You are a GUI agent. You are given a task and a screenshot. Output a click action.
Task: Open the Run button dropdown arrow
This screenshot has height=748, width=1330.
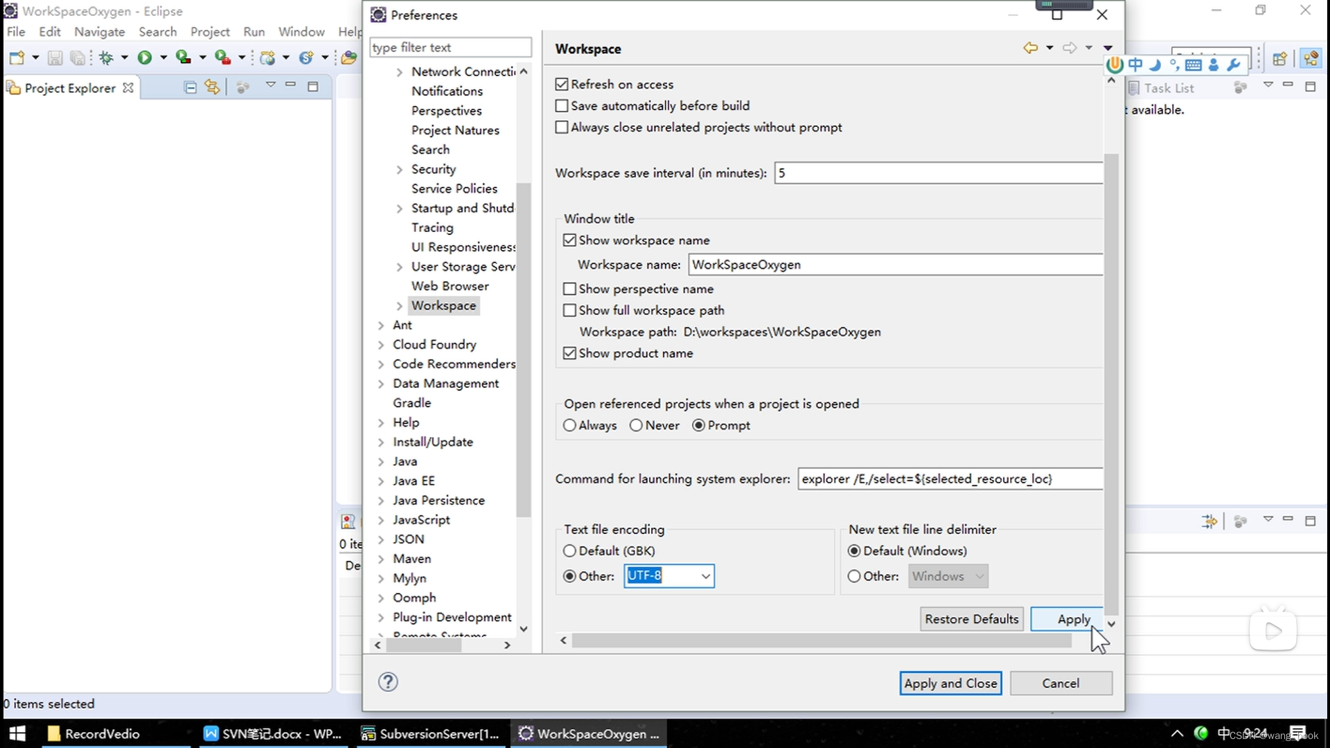click(x=163, y=58)
